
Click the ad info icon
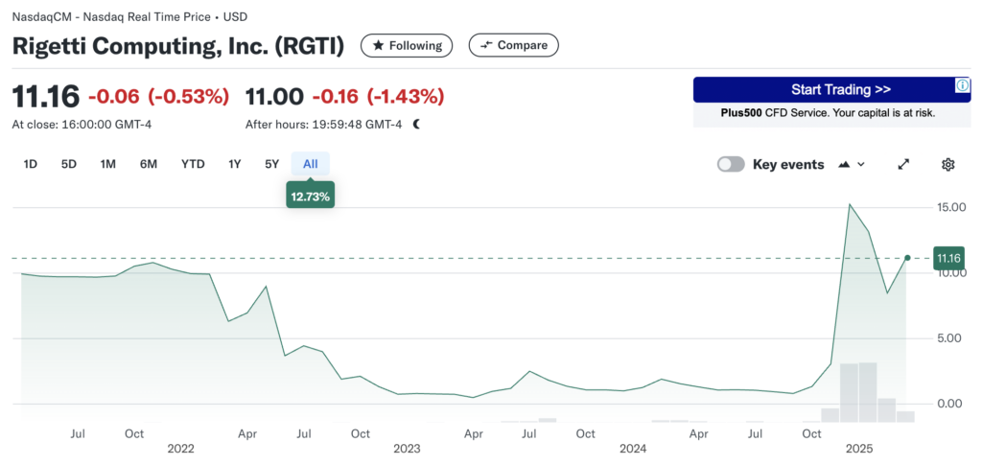(963, 86)
